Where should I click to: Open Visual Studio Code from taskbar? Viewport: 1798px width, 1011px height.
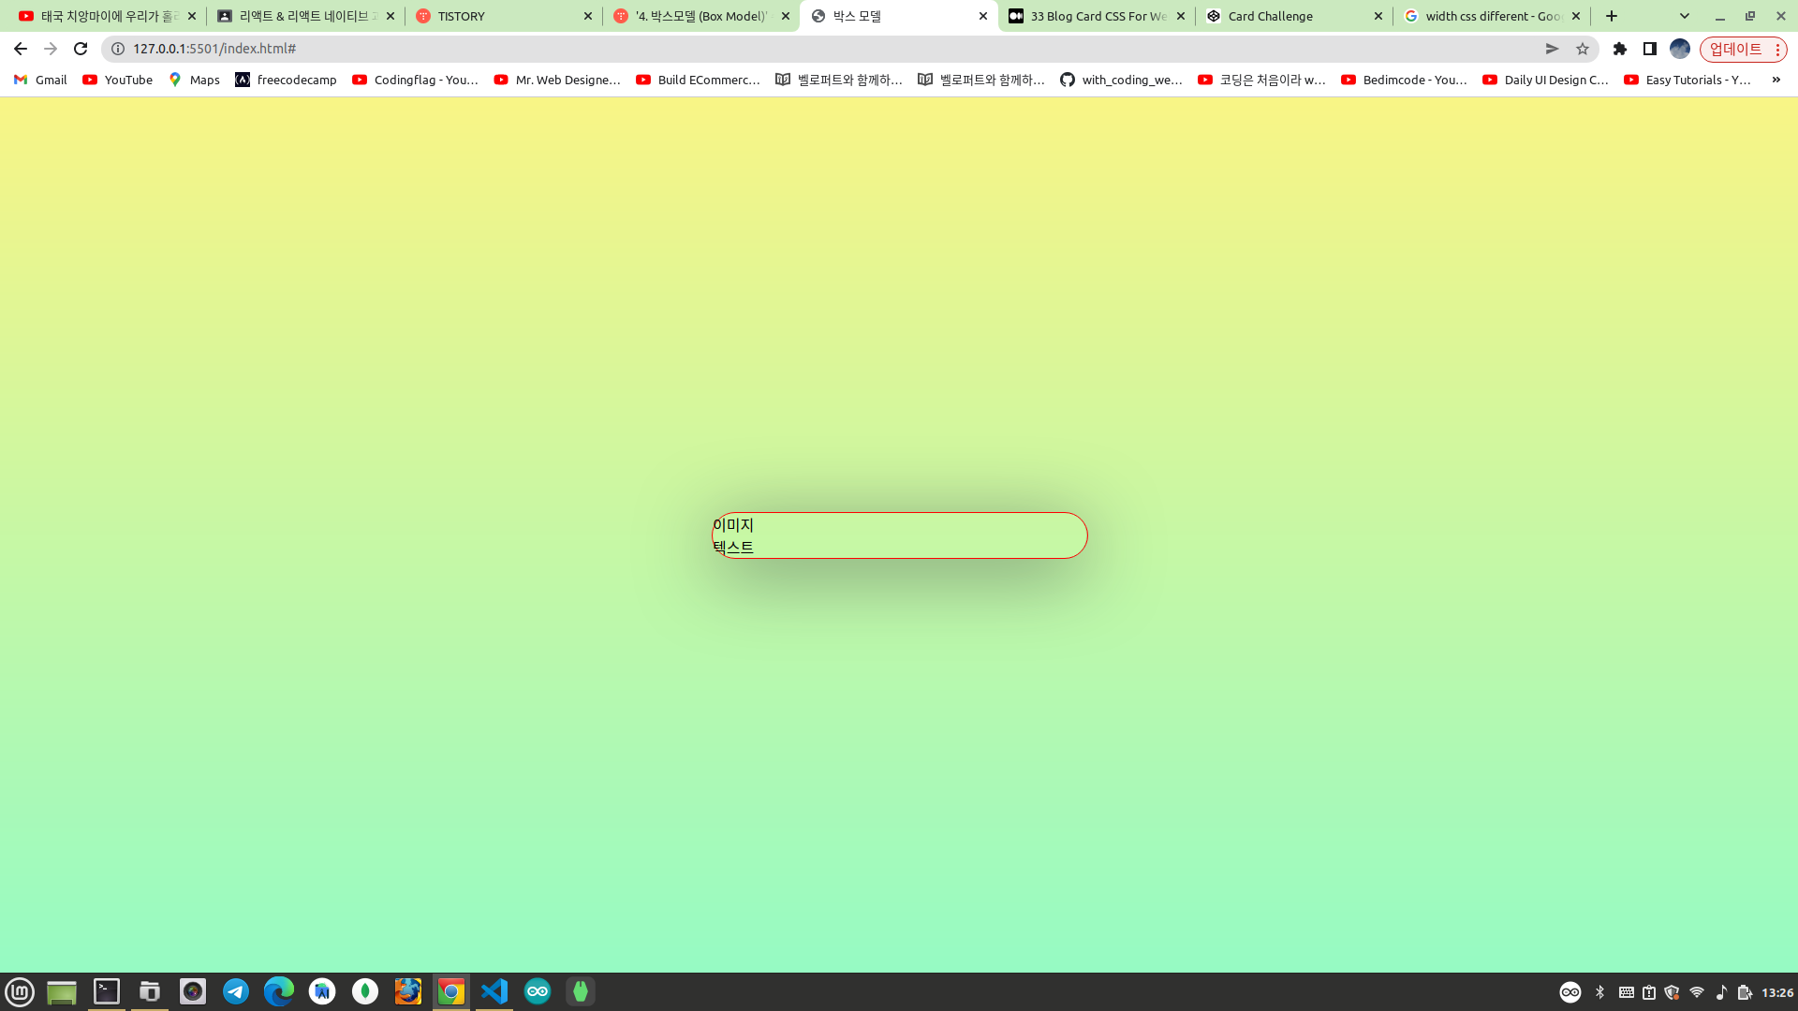494,991
